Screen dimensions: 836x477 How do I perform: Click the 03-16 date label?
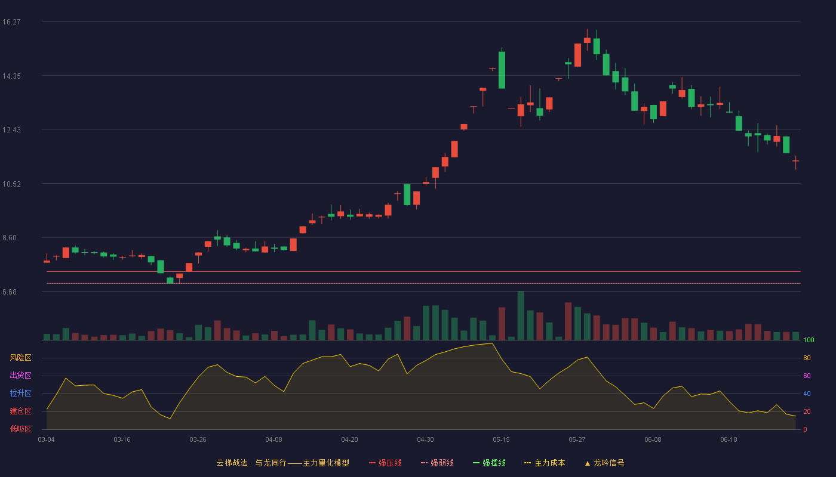point(122,439)
